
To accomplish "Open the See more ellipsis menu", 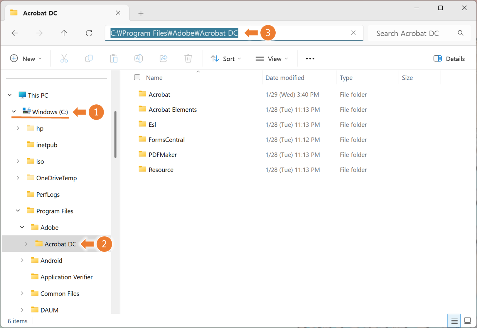I will coord(310,59).
